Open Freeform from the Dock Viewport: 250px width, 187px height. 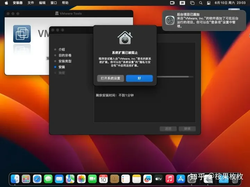pyautogui.click(x=148, y=179)
